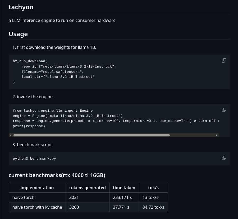Copy the engine invocation code snippet
The height and width of the screenshot is (219, 238).
pos(224,109)
